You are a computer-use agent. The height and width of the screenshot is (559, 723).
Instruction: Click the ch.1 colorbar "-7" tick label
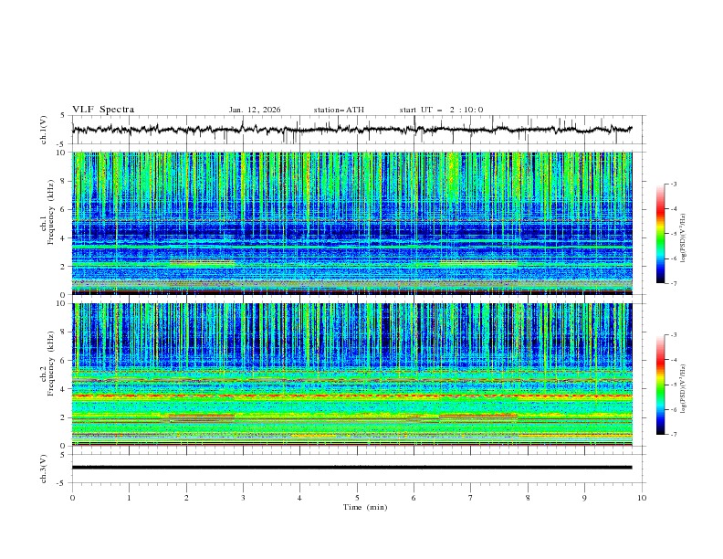[673, 283]
